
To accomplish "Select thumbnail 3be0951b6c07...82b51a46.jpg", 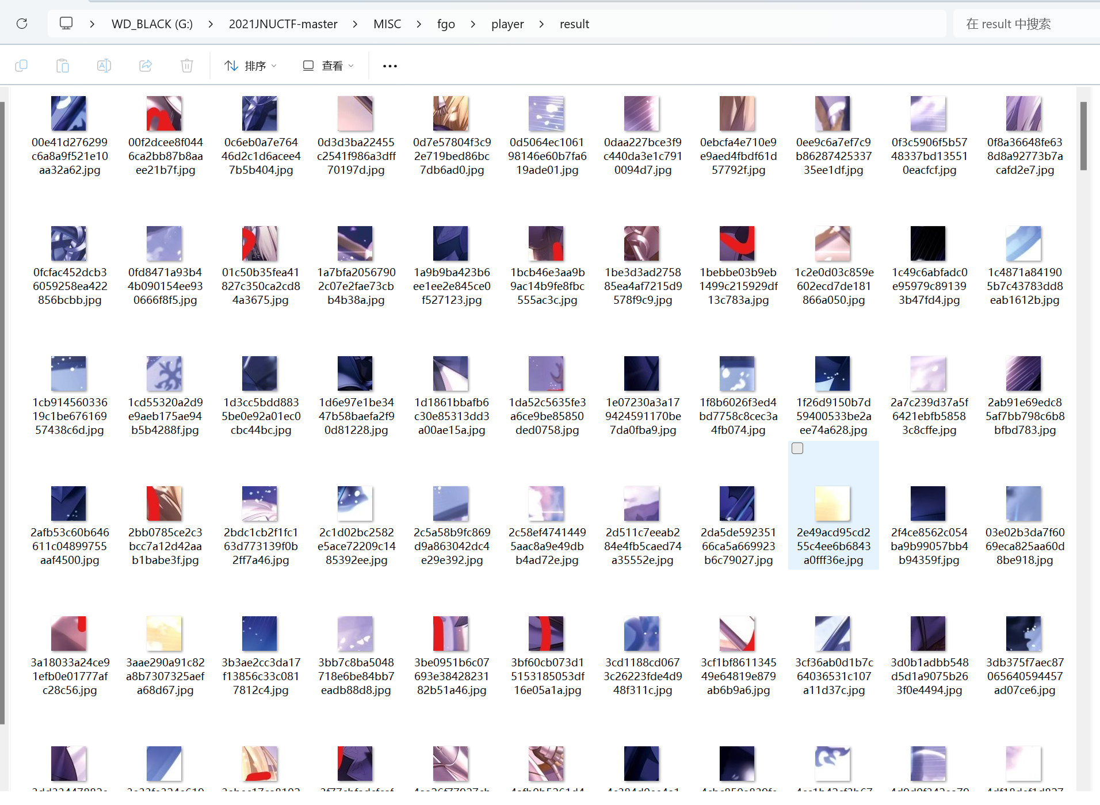I will click(x=450, y=634).
